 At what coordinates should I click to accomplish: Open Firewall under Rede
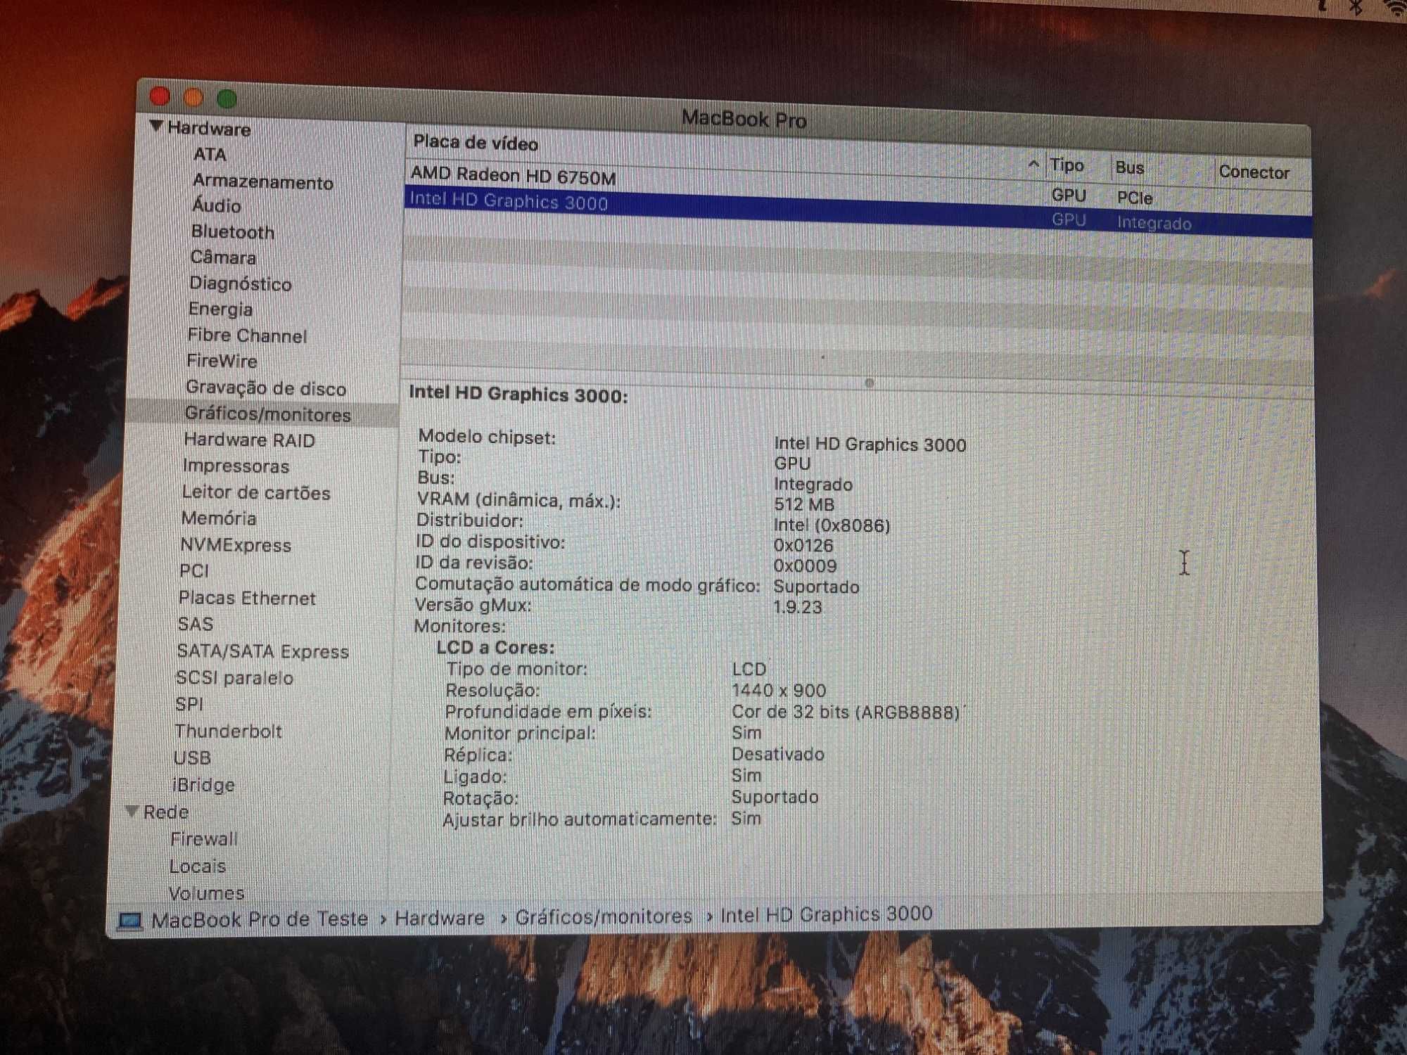[204, 838]
